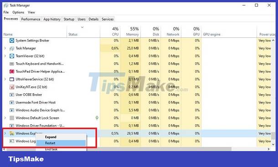Switch to the Details tab
278x167 pixels.
click(93, 19)
